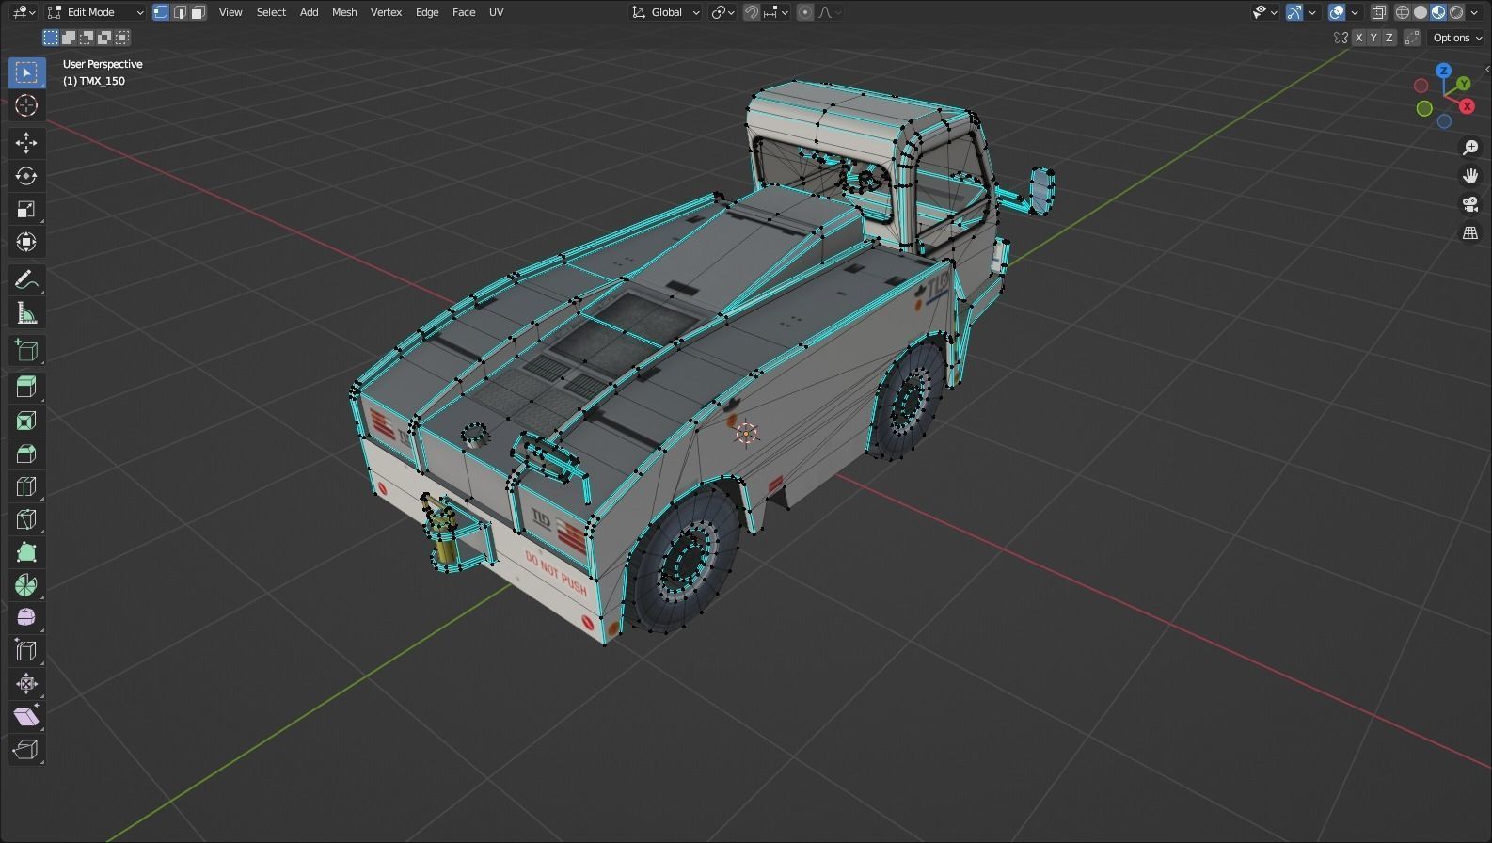Open the Edge menu
This screenshot has width=1492, height=843.
(x=427, y=12)
